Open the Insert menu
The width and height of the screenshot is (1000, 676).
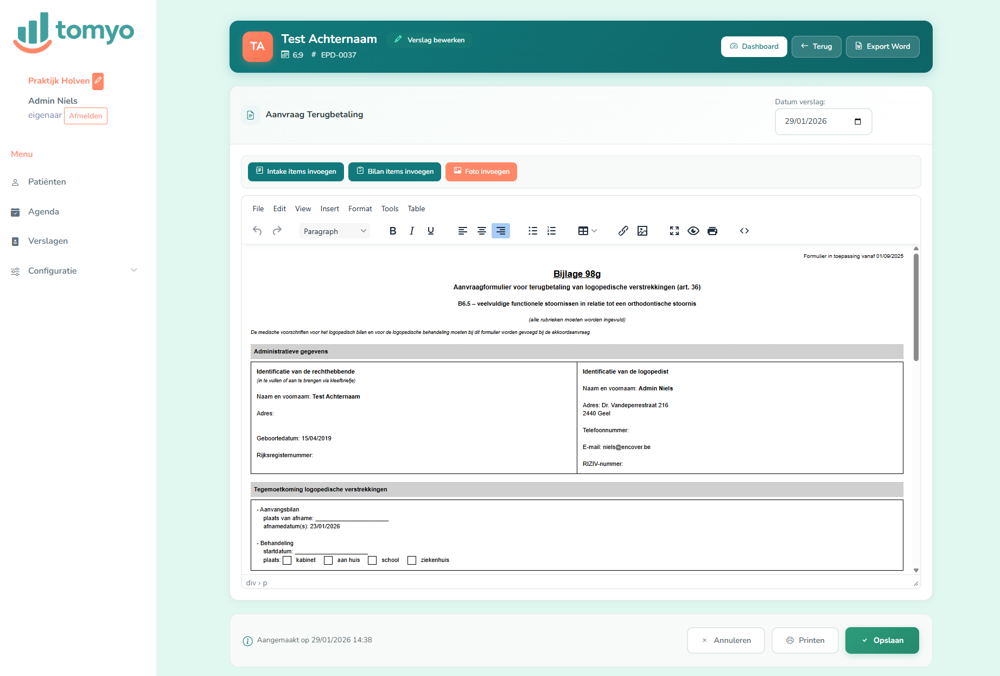pos(329,209)
